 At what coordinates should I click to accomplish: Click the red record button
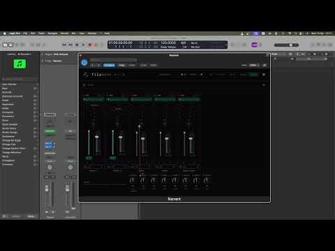(x=90, y=45)
